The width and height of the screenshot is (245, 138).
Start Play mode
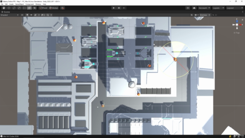point(114,8)
